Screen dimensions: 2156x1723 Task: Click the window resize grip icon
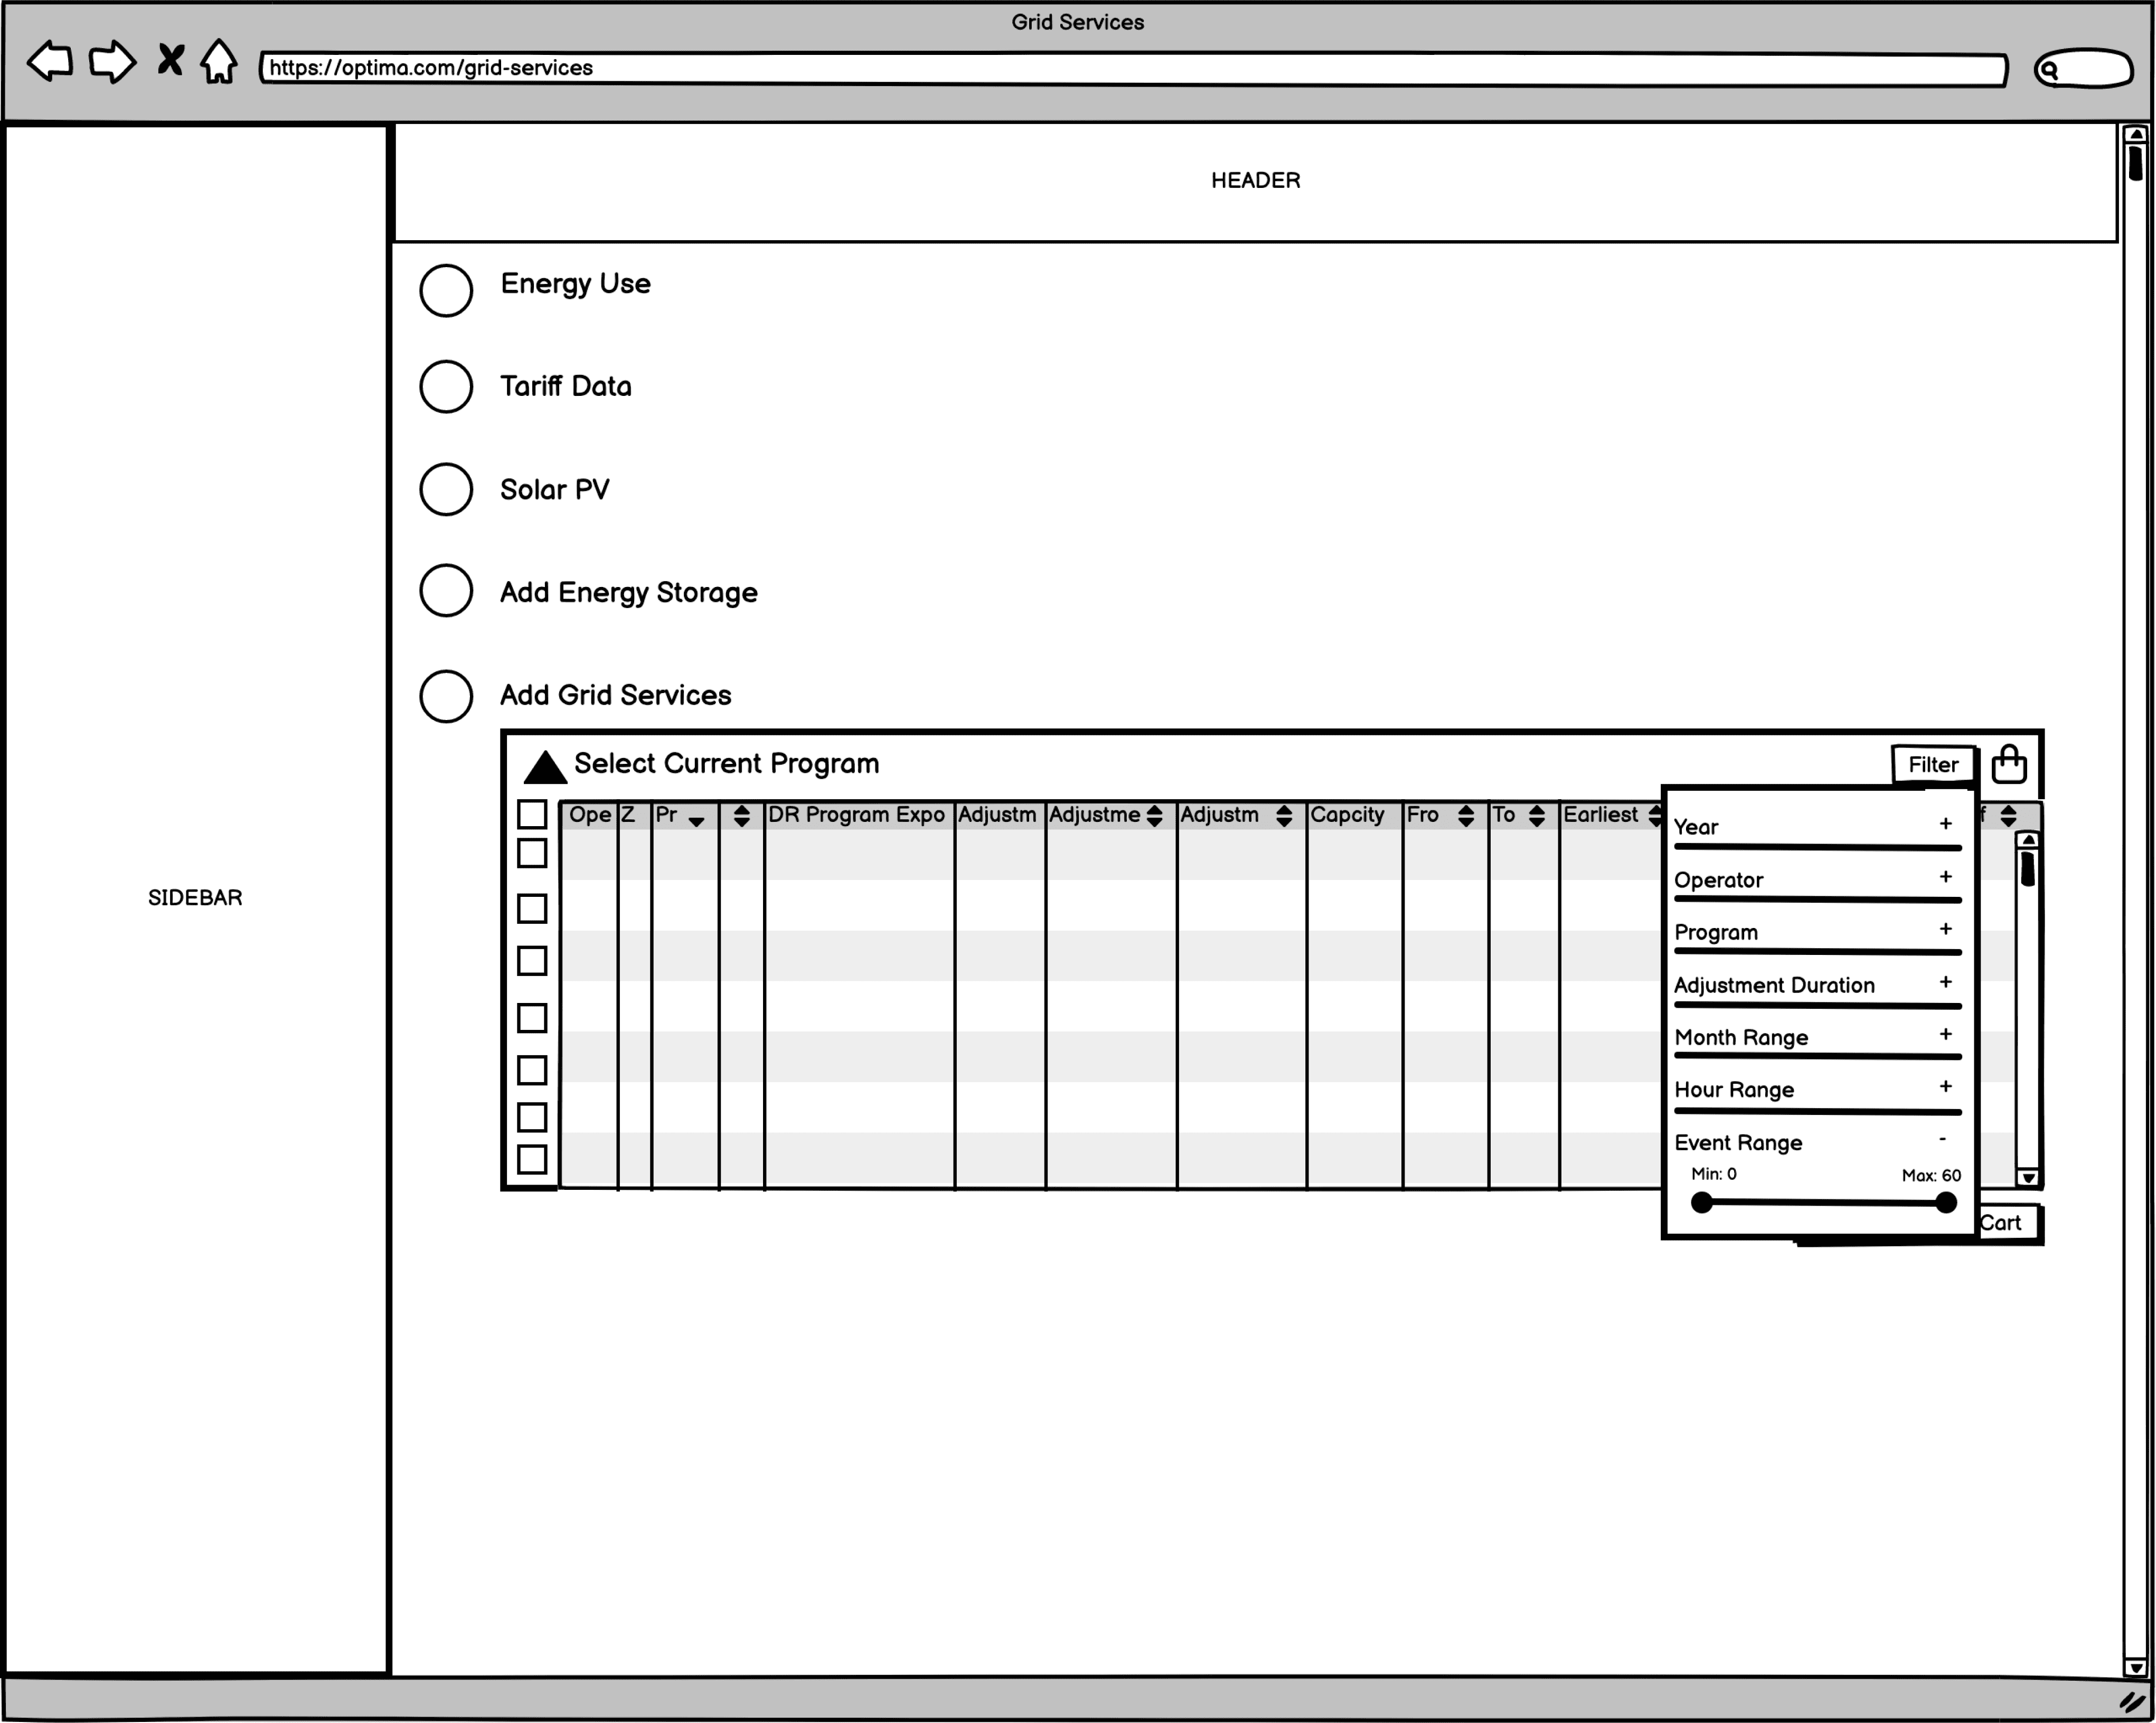pyautogui.click(x=2132, y=1701)
